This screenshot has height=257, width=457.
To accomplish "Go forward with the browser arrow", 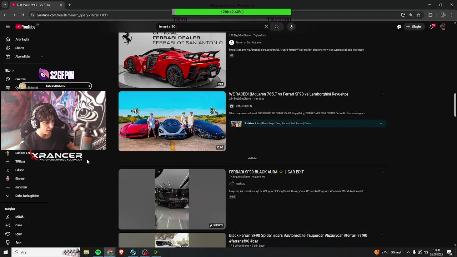I will (x=14, y=15).
